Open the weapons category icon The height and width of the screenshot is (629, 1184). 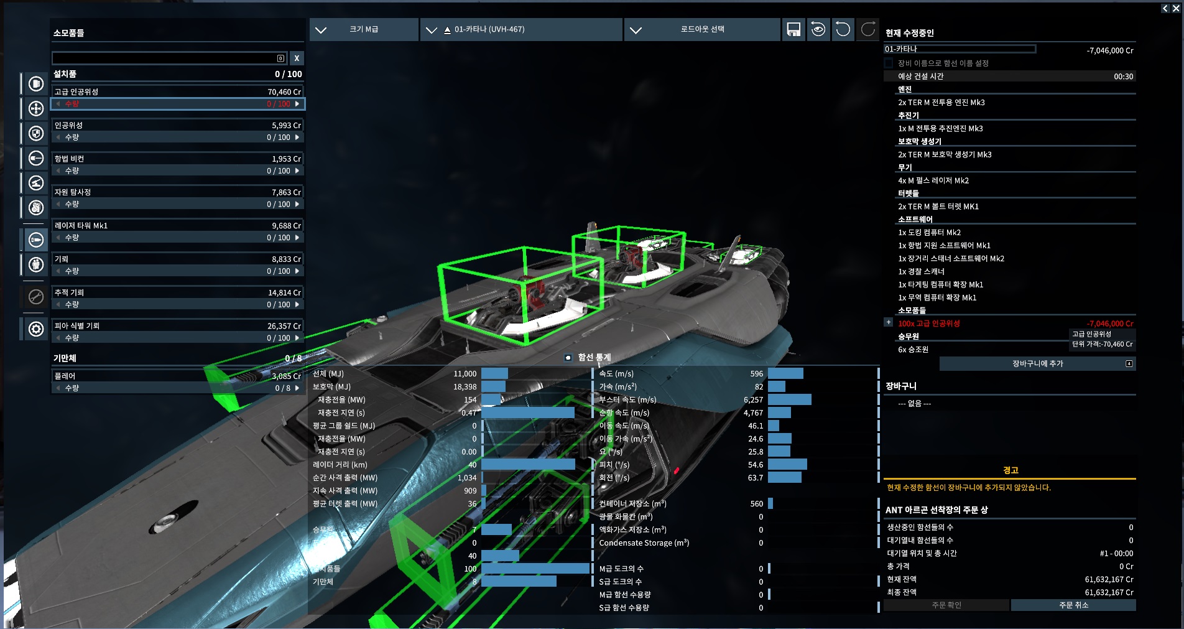36,158
